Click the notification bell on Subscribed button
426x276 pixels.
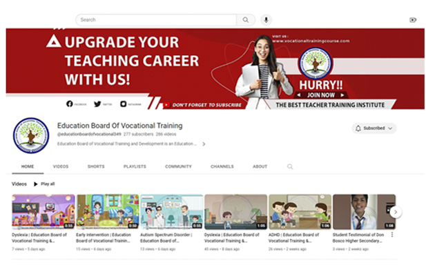click(358, 128)
